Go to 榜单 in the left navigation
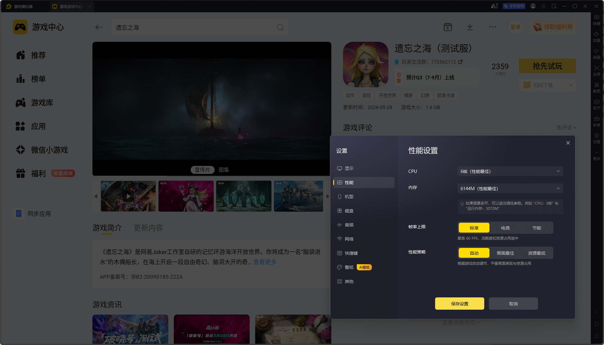This screenshot has height=345, width=604. click(31, 79)
